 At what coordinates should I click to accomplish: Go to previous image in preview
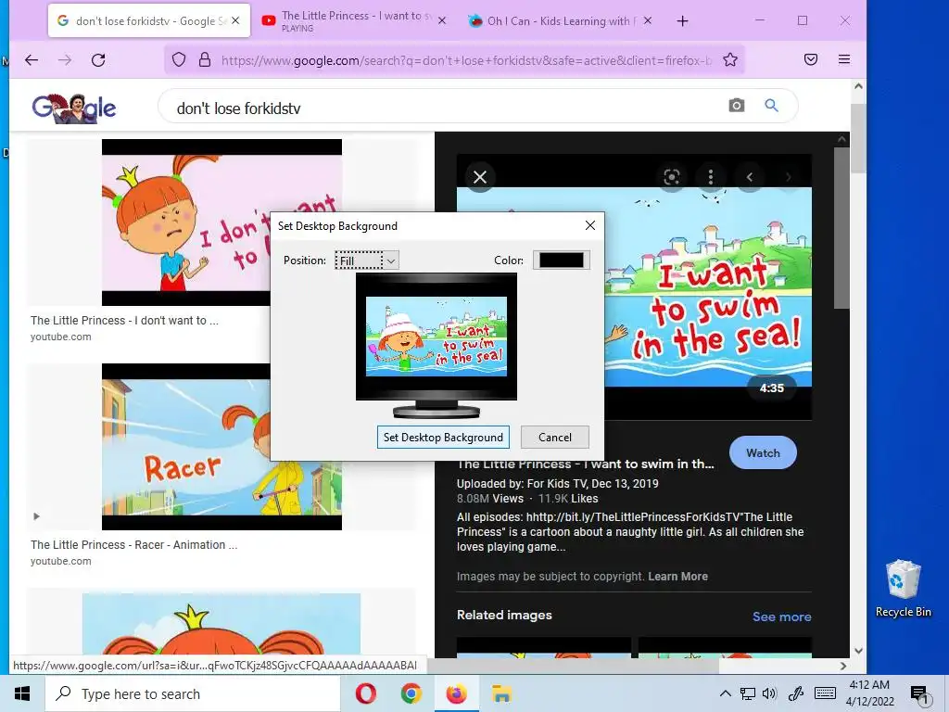coord(749,177)
